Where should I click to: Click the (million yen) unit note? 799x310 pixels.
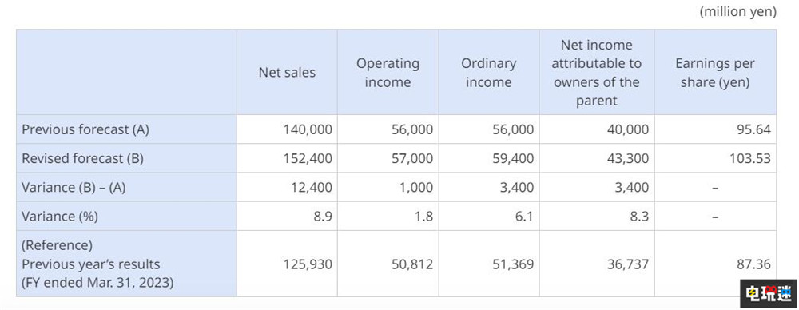pos(737,12)
